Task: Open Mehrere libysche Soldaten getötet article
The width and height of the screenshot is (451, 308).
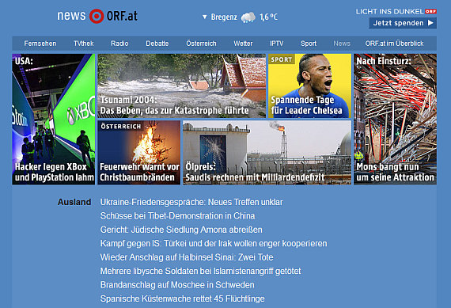Action: click(200, 271)
